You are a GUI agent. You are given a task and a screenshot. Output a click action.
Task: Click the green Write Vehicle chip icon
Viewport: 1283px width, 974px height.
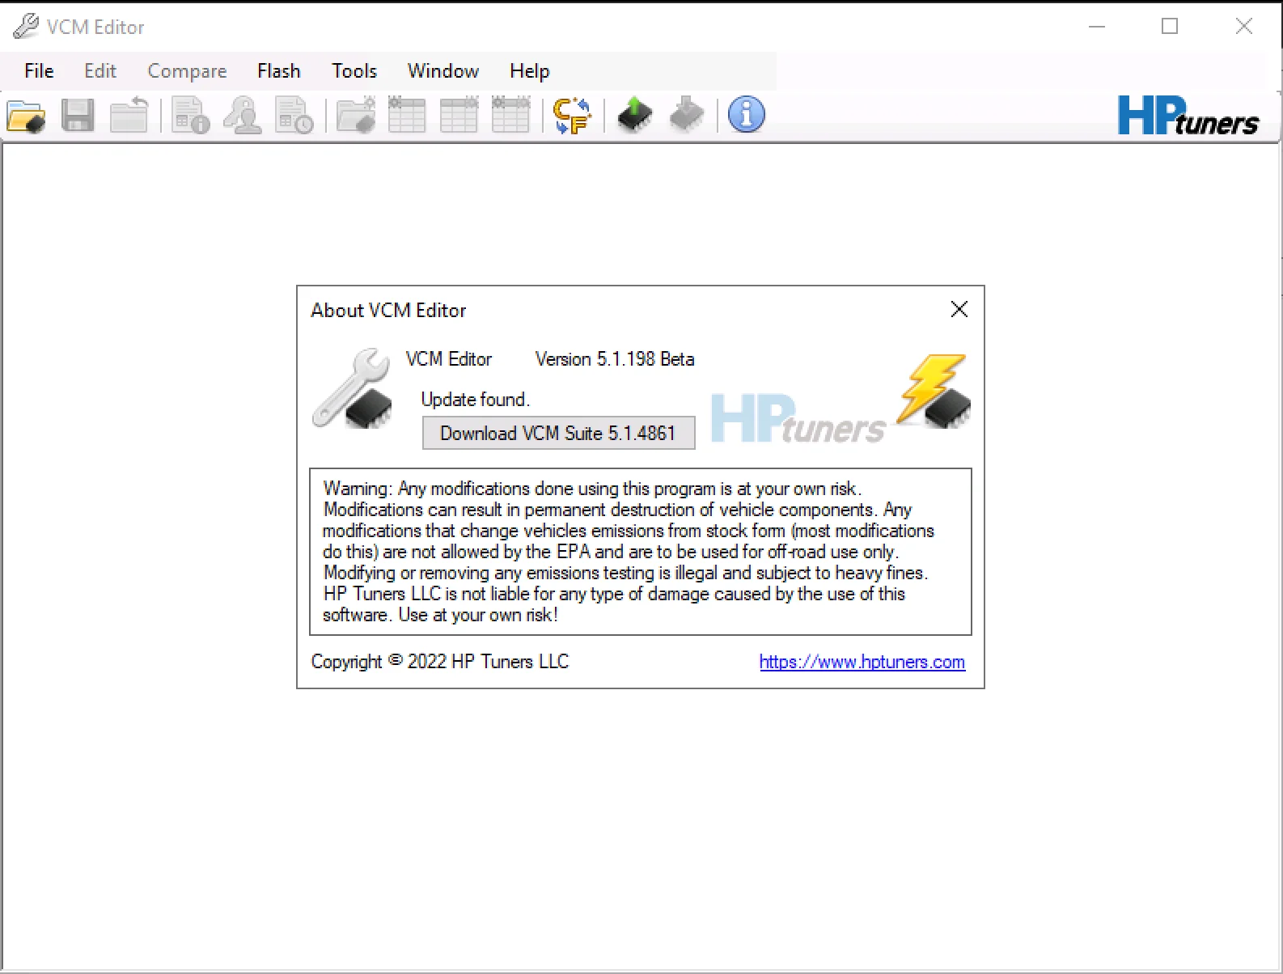tap(635, 116)
